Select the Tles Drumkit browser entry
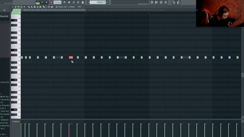The image size is (244, 137). tap(5, 114)
